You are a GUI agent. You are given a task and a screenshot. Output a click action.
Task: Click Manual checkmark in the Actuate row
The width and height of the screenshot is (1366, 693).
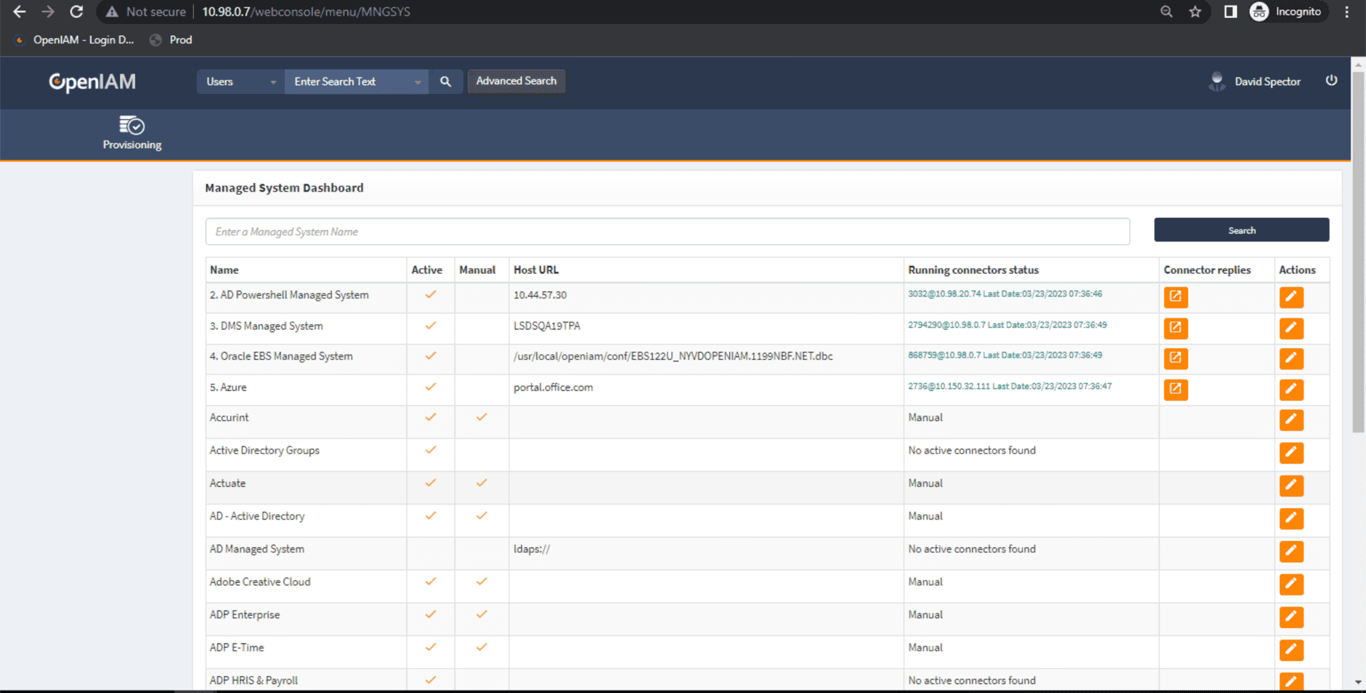[x=482, y=483]
